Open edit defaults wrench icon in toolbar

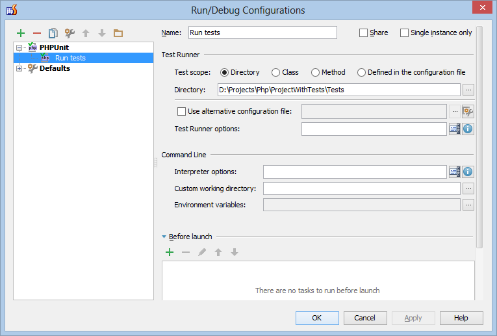(x=70, y=33)
